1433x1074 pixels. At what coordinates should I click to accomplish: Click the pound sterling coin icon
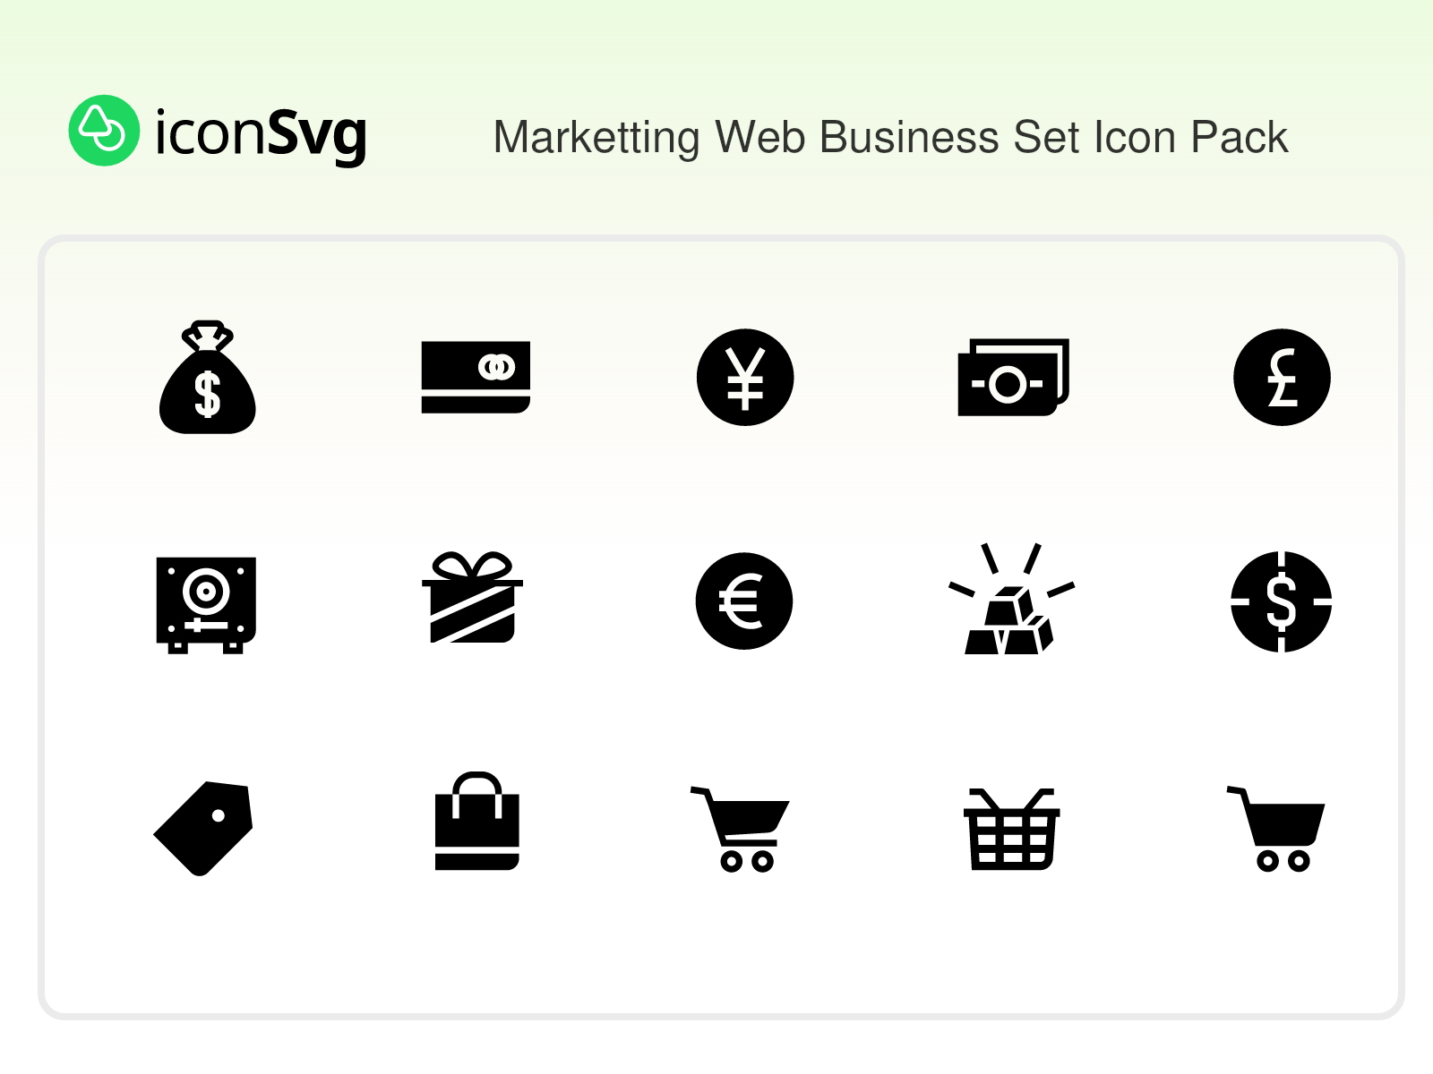click(1282, 377)
